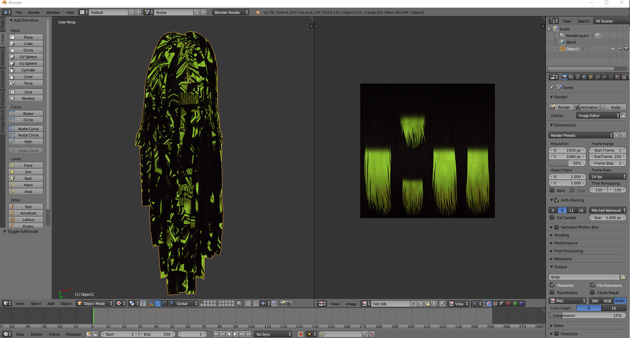The height and width of the screenshot is (338, 630).
Task: Expand Object1 in the outliner tree
Action: [x=556, y=49]
